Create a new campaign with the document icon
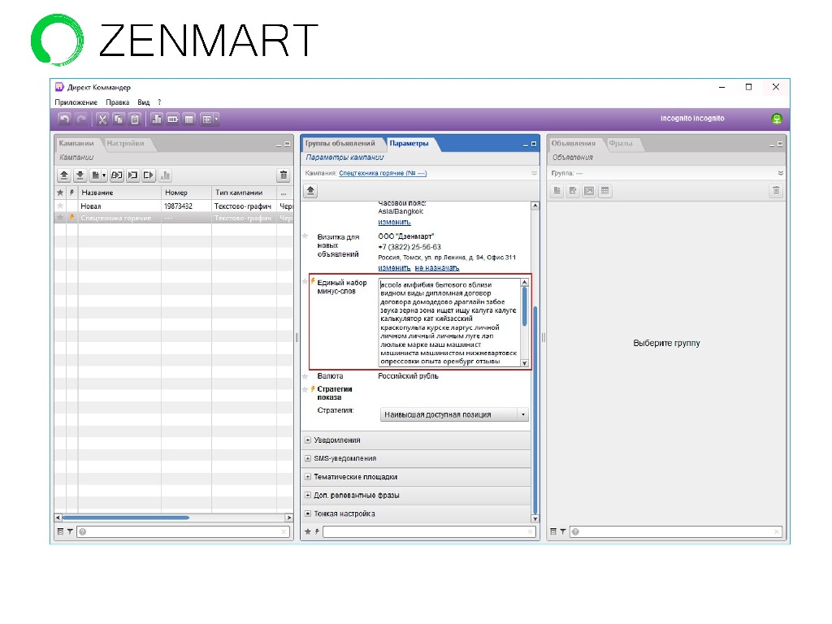 [x=96, y=175]
